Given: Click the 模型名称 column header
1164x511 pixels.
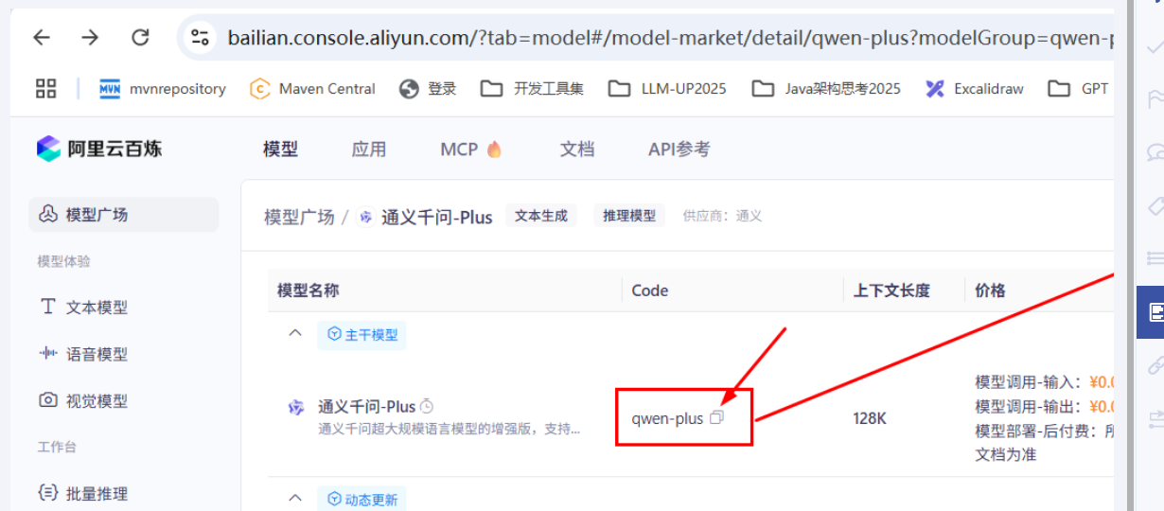Looking at the screenshot, I should [308, 291].
